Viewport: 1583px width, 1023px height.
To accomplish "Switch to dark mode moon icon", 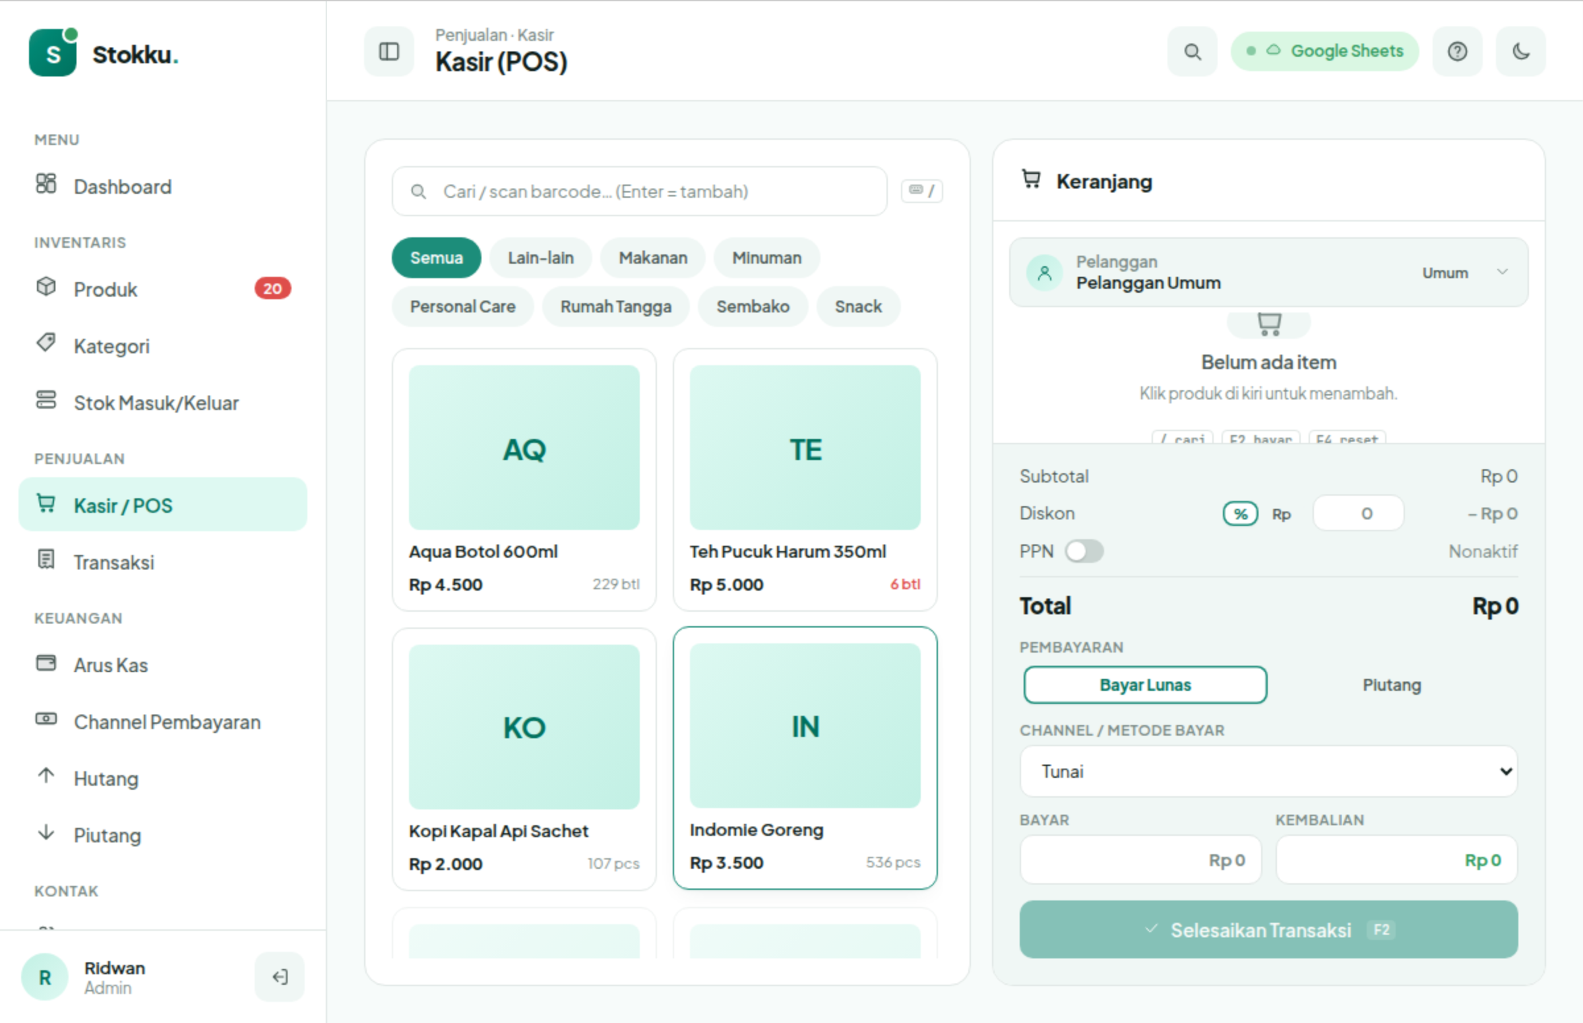I will pos(1520,52).
